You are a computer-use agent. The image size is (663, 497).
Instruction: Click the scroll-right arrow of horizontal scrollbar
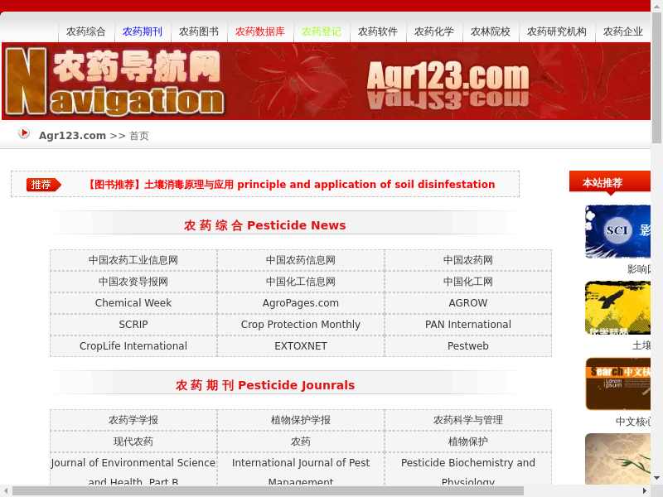[x=645, y=490]
